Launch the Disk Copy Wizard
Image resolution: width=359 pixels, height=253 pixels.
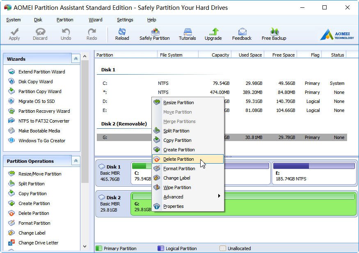tap(35, 82)
